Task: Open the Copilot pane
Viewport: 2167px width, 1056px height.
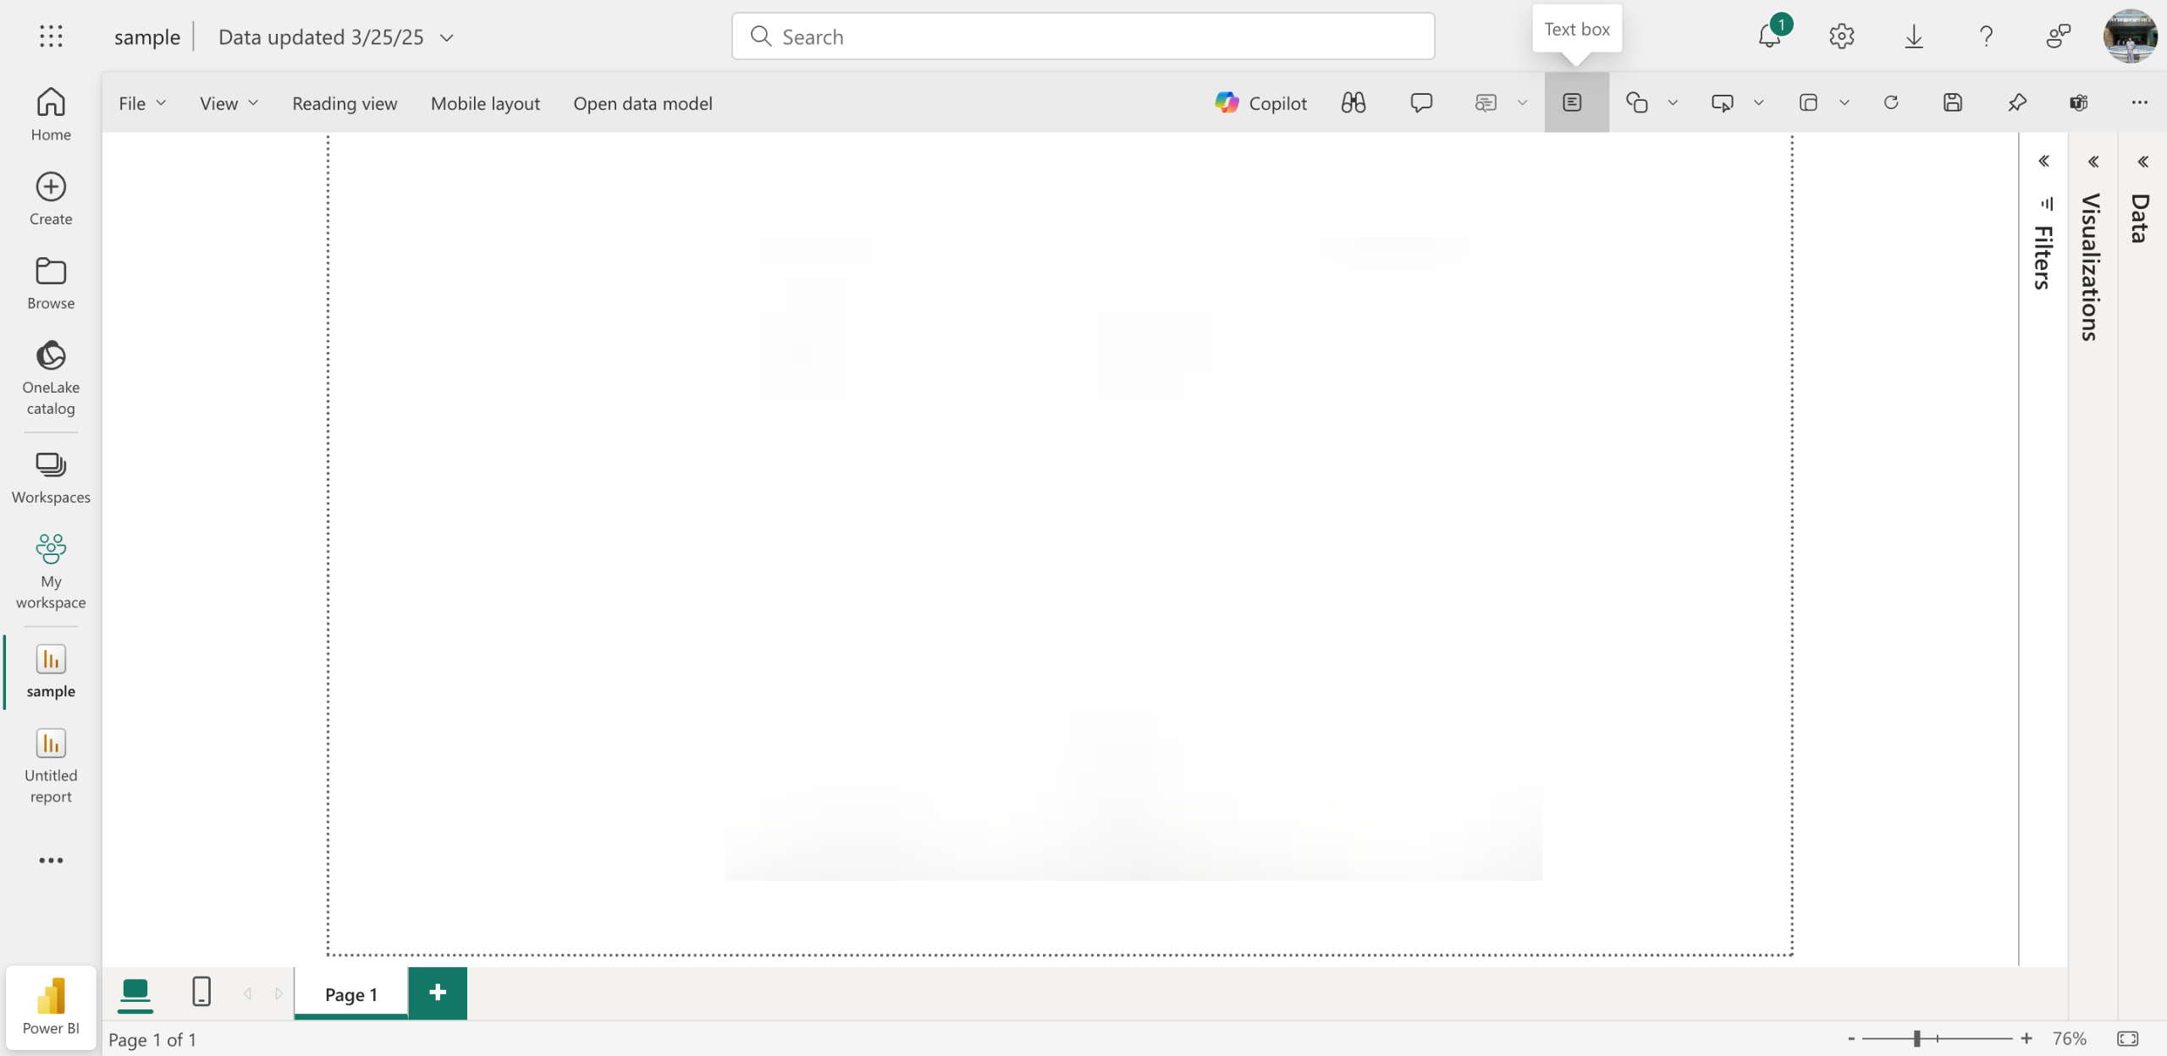Action: (1260, 103)
